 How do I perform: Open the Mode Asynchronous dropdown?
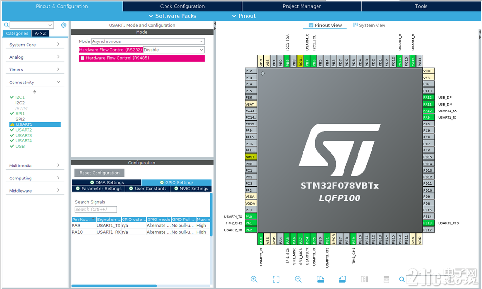point(148,41)
